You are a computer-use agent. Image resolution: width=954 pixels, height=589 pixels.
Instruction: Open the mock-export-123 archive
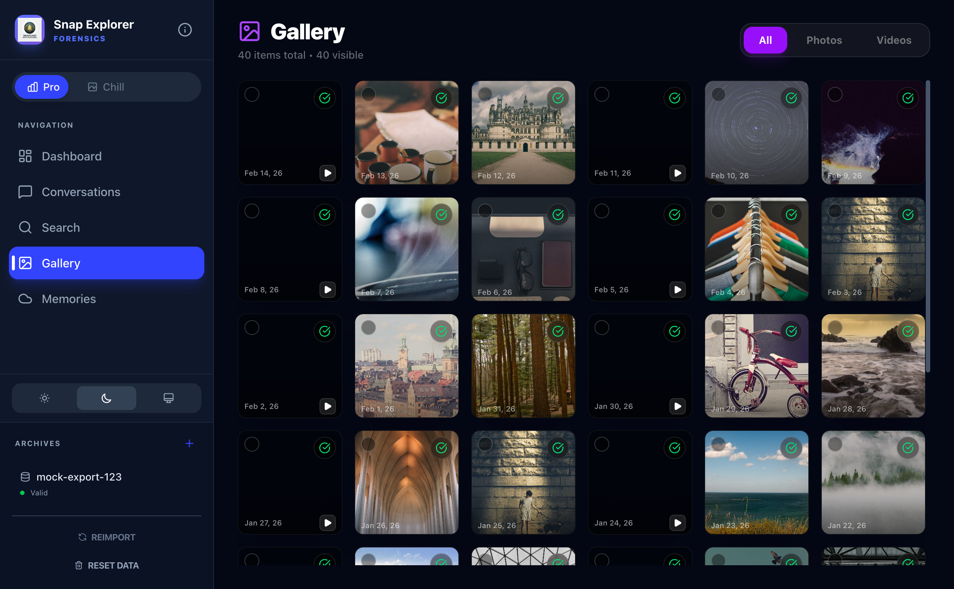(79, 476)
